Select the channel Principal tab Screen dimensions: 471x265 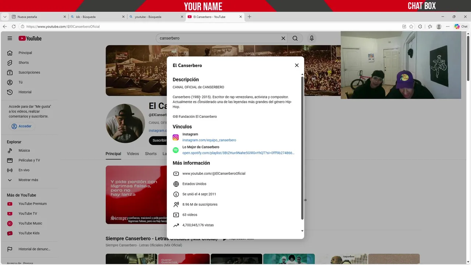(113, 154)
